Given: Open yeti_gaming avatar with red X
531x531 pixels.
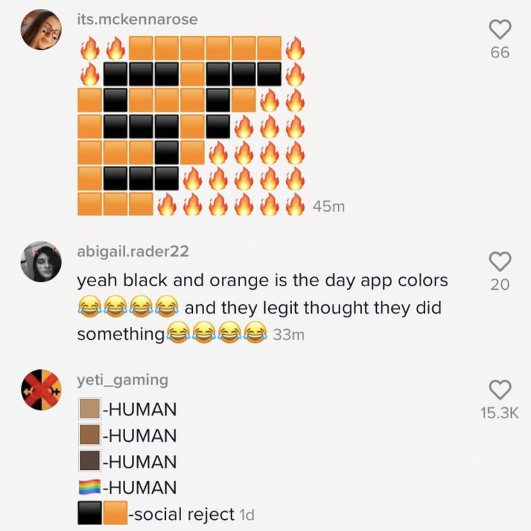Looking at the screenshot, I should 41,389.
